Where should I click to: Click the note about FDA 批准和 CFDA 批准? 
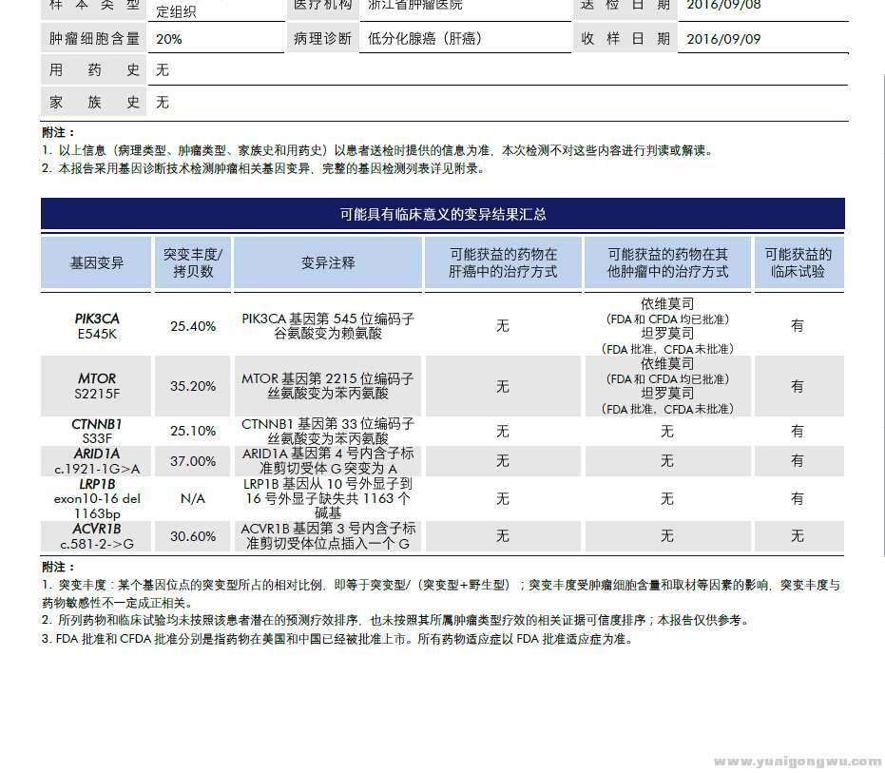tap(337, 639)
